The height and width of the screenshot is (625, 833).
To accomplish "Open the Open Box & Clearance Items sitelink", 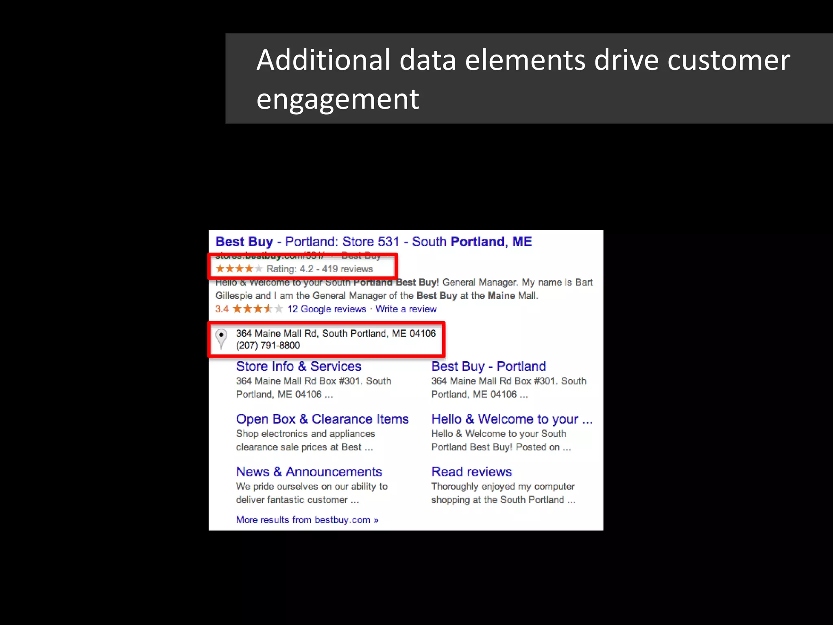I will tap(322, 419).
